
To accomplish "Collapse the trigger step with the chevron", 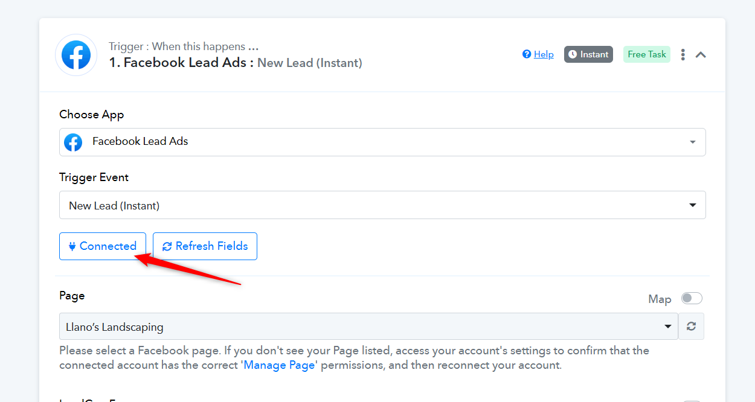I will pos(701,54).
